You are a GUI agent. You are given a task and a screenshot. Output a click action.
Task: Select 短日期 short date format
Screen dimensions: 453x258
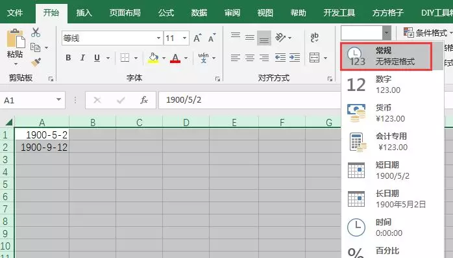point(393,170)
